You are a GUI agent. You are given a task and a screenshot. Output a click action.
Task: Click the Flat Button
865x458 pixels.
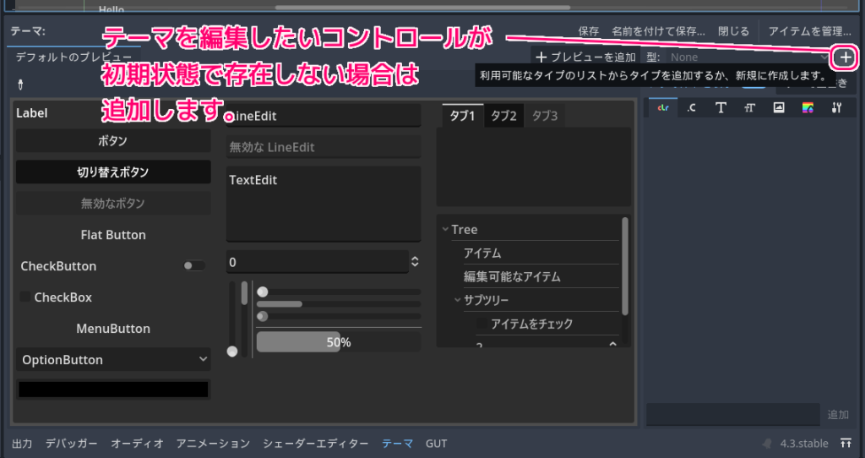pyautogui.click(x=113, y=235)
